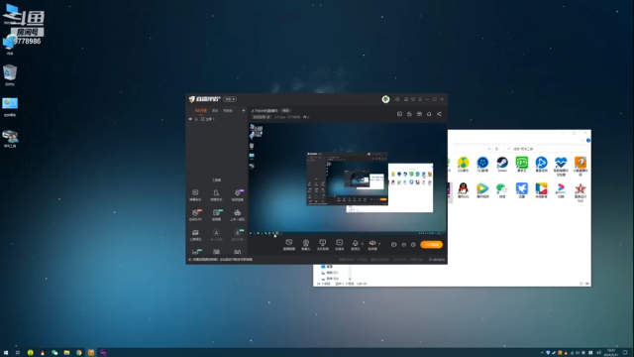The width and height of the screenshot is (634, 357).
Task: Add a new scene with the plus button
Action: (x=244, y=110)
